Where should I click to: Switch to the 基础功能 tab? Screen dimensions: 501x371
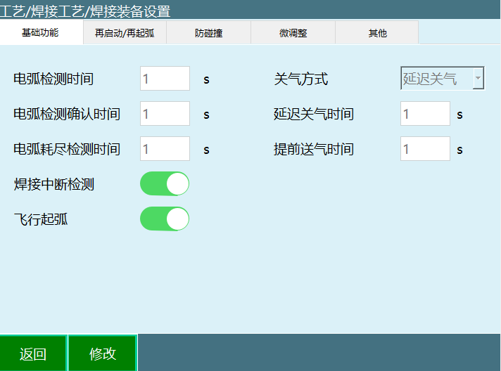[x=40, y=32]
